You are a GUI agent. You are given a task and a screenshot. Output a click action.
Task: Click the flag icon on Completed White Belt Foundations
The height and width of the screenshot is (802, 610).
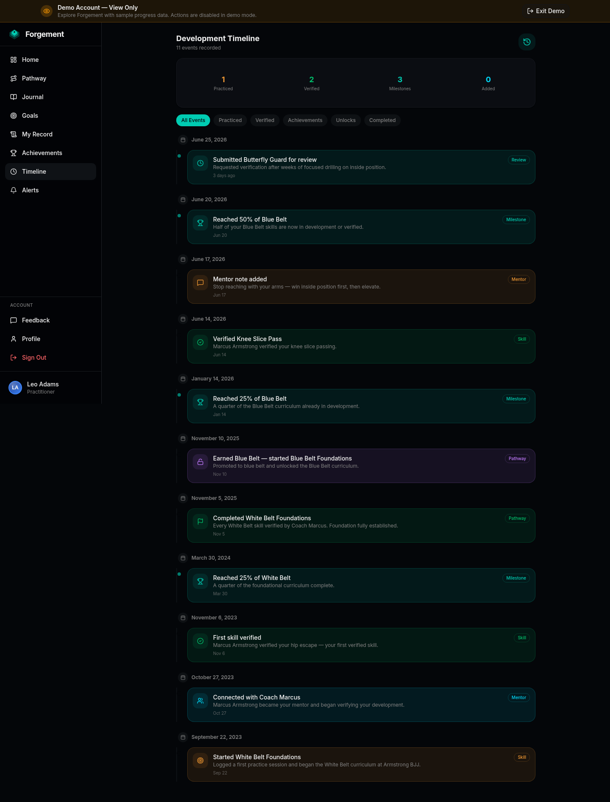(x=200, y=522)
